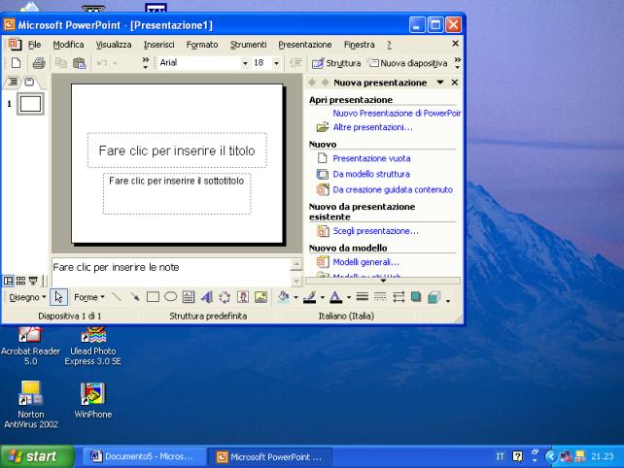Open the Arial font dropdown

(x=245, y=63)
